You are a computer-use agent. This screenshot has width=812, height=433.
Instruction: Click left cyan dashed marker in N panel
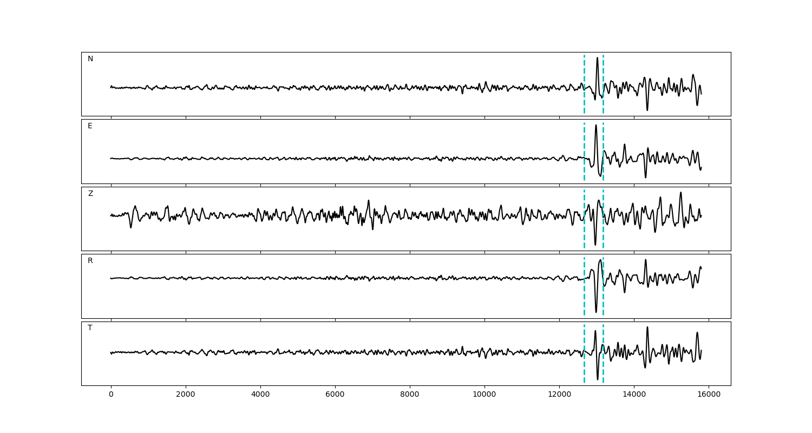pyautogui.click(x=584, y=70)
